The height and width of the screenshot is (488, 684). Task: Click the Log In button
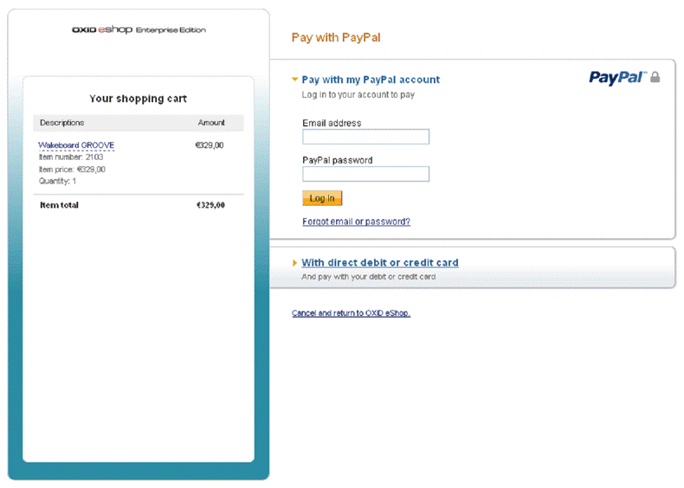click(322, 198)
